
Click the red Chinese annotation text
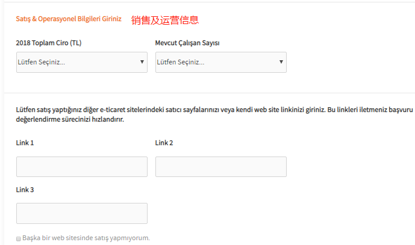pyautogui.click(x=165, y=20)
